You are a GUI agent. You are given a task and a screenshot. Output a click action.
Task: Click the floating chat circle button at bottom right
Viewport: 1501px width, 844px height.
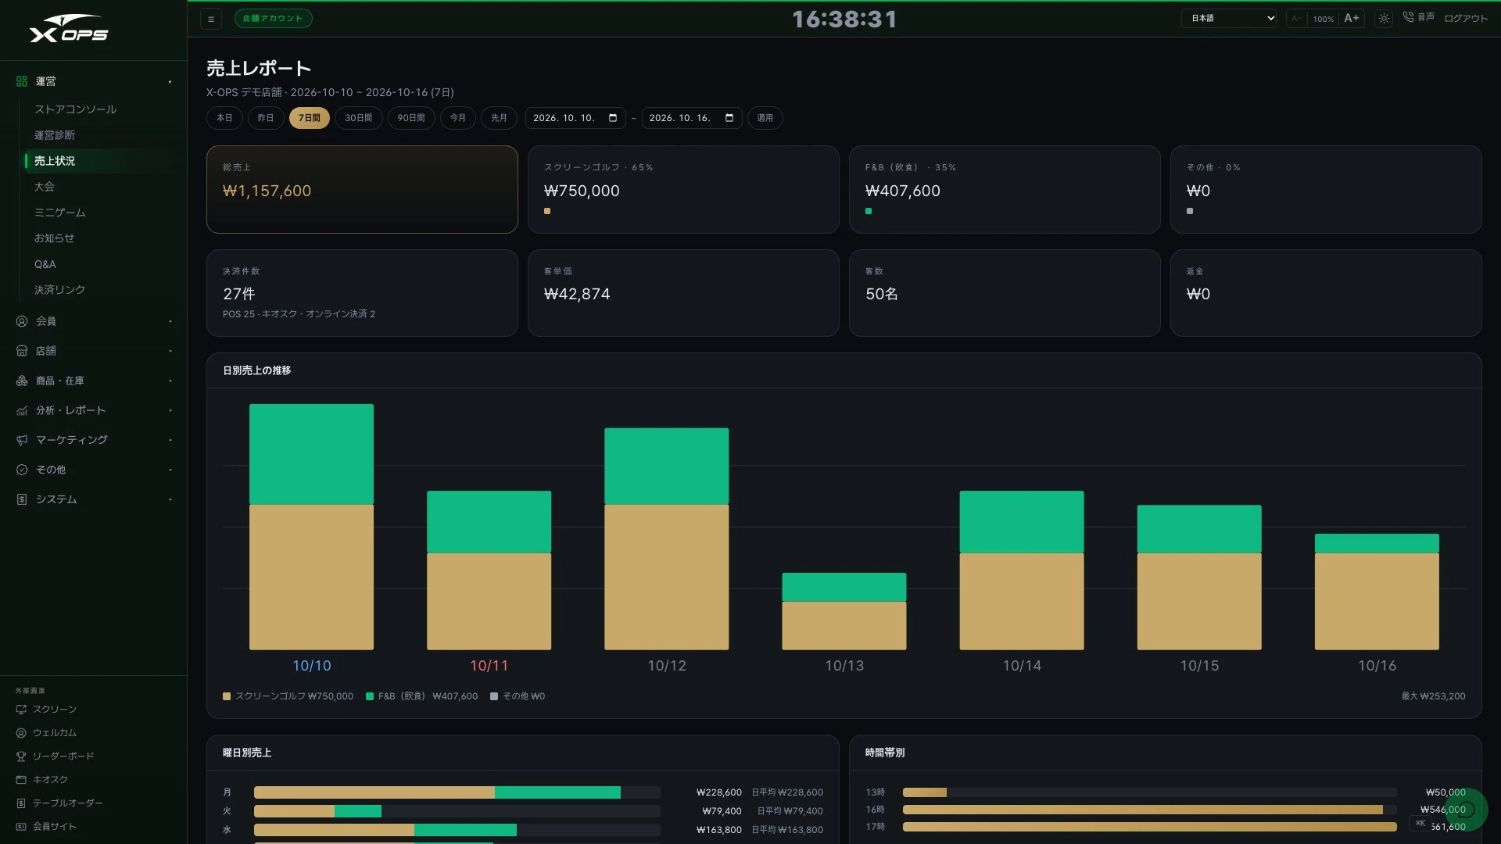click(1466, 810)
